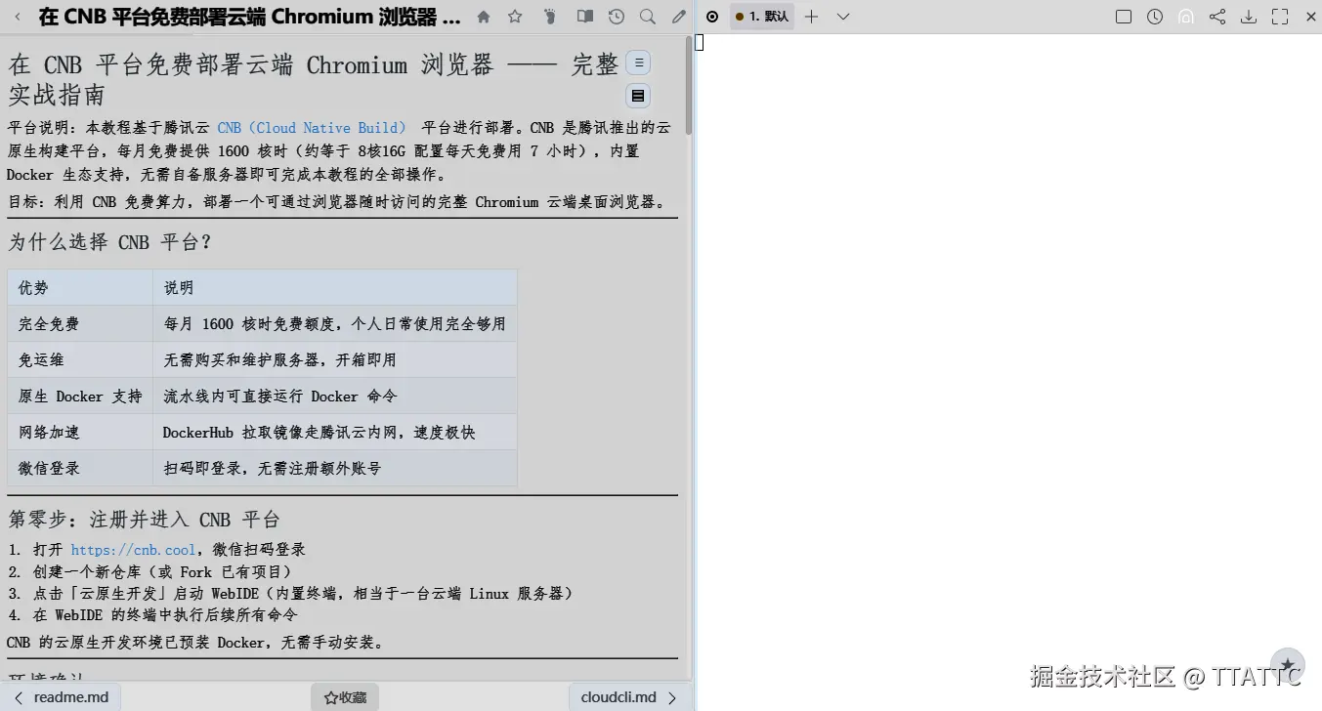Image resolution: width=1322 pixels, height=711 pixels.
Task: Click the '扫码即登录，无需注册额外账号' cell
Action: pos(334,469)
